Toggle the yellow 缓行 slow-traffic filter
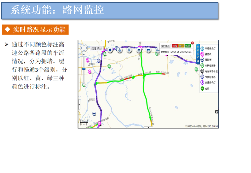 tap(181, 46)
